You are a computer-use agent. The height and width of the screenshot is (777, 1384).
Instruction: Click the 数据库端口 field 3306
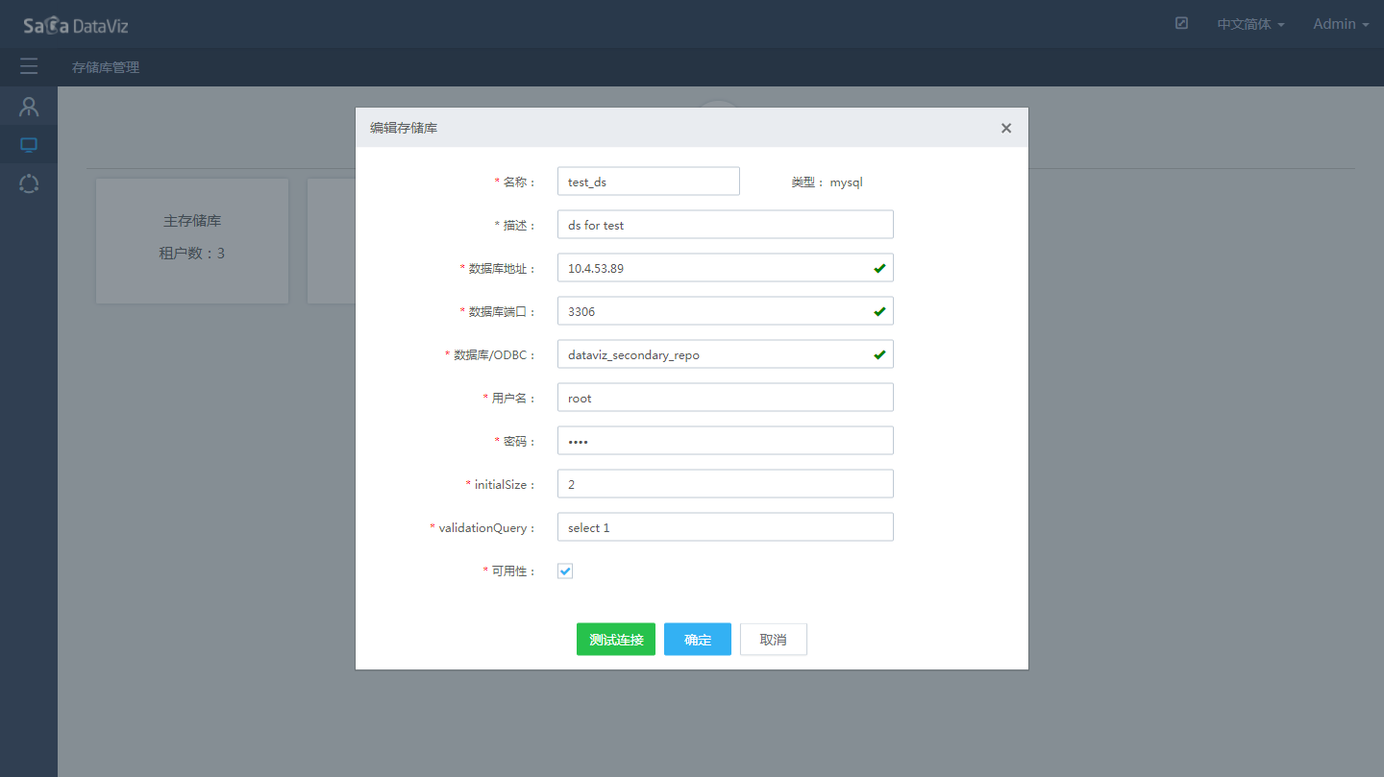726,311
